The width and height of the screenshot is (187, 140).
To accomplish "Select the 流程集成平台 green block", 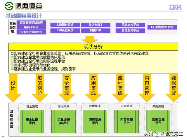I will pyautogui.click(x=95, y=122).
